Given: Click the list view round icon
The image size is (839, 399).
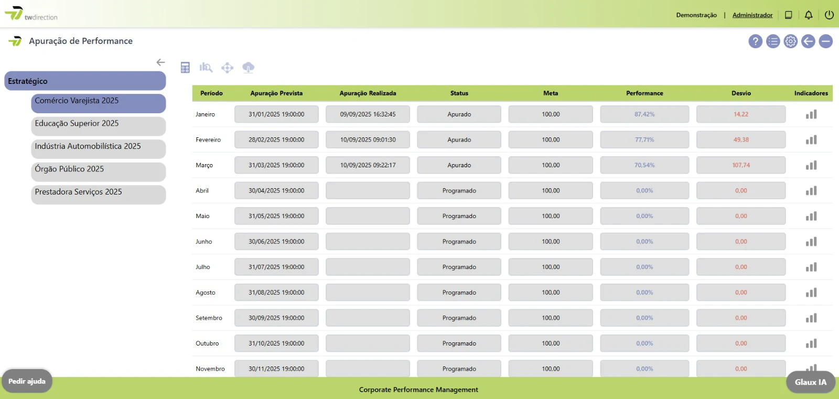Looking at the screenshot, I should coord(773,41).
